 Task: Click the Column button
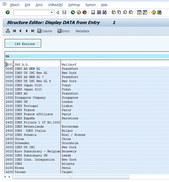pyautogui.click(x=45, y=31)
